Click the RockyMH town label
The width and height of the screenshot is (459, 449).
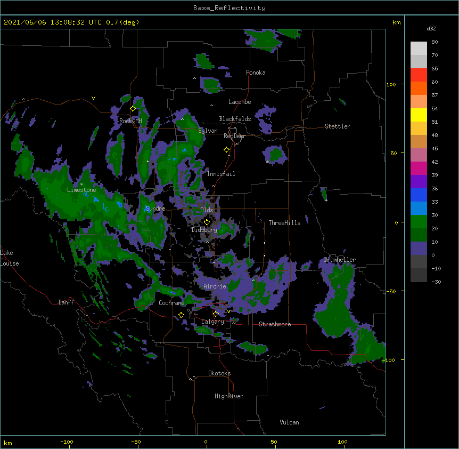pos(130,121)
